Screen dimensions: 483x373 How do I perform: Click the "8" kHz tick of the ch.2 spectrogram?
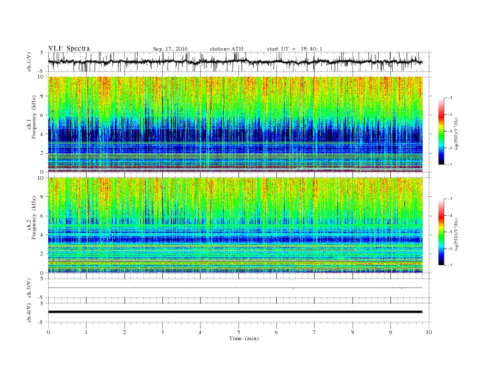(43, 197)
